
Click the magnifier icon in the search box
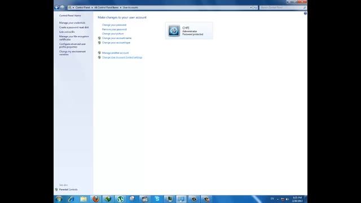click(305, 7)
